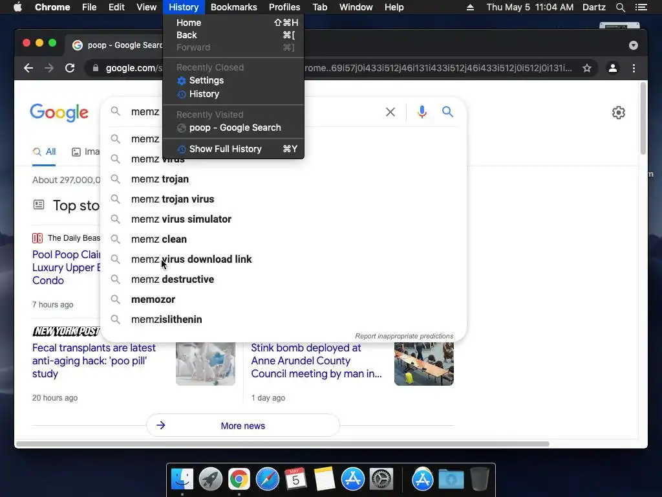Click the Chrome forward arrow button
Viewport: 662px width, 497px height.
(x=49, y=68)
